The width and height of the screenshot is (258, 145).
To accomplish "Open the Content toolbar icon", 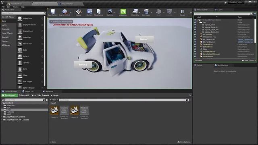I will point(89,12).
